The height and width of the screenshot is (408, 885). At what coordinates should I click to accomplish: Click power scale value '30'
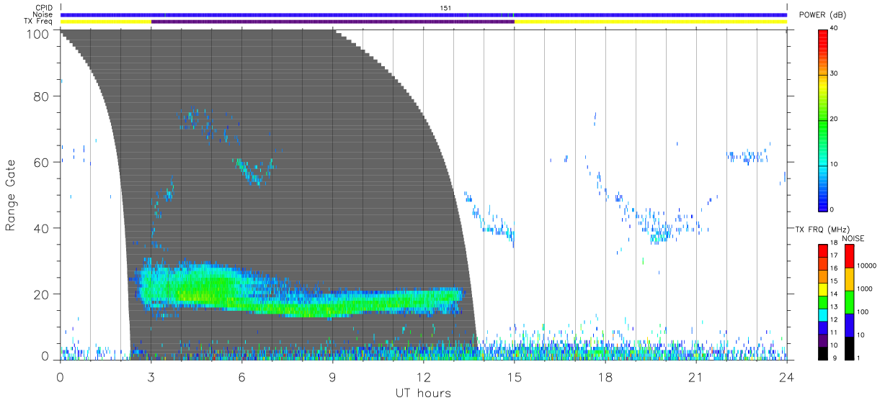[x=835, y=74]
